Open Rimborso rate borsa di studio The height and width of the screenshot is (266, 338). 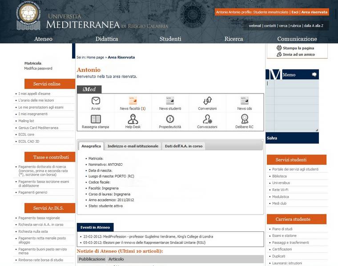41,260
